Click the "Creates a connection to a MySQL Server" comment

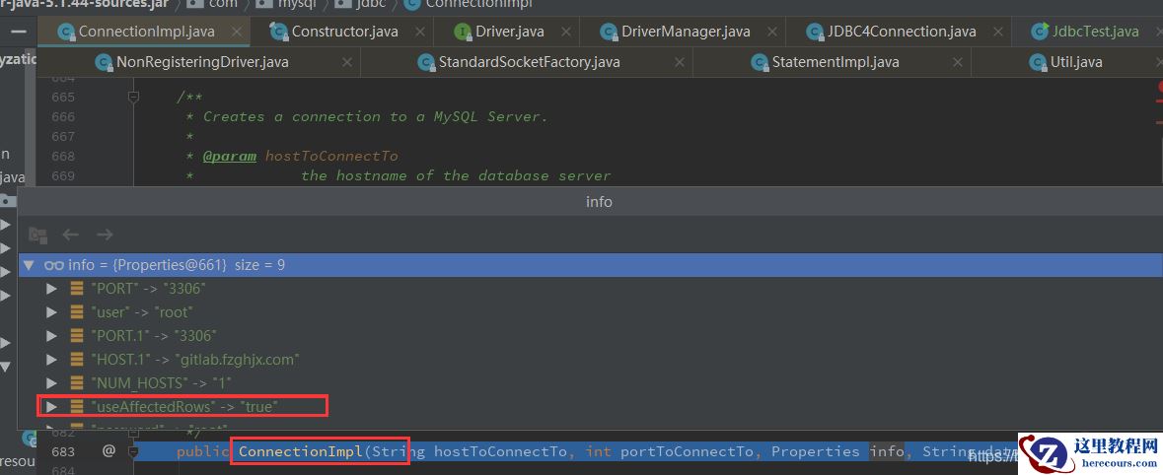(x=375, y=116)
